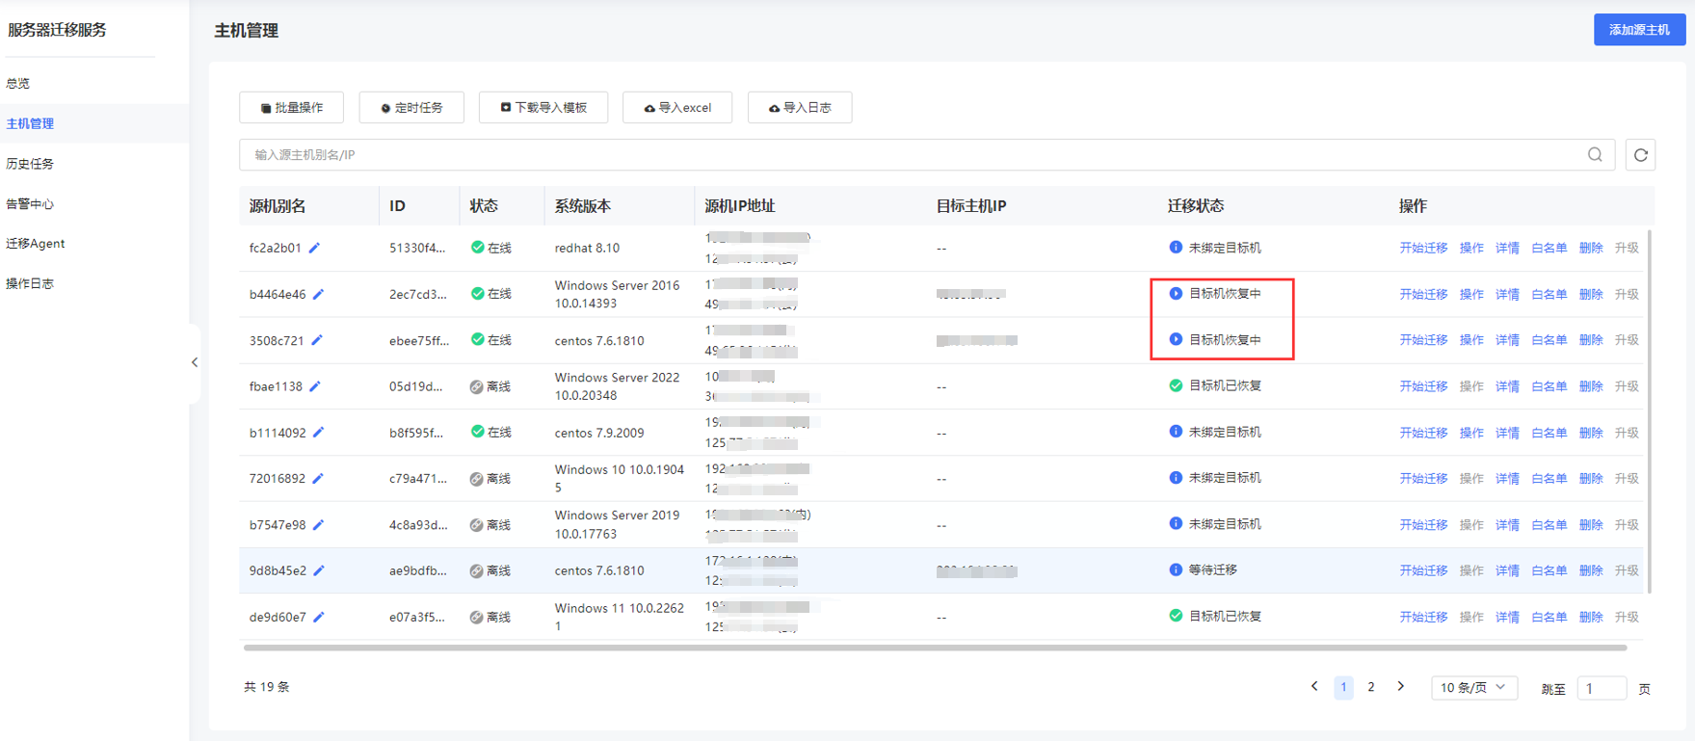This screenshot has width=1695, height=741.
Task: Click 导入excel button
Action: (677, 107)
